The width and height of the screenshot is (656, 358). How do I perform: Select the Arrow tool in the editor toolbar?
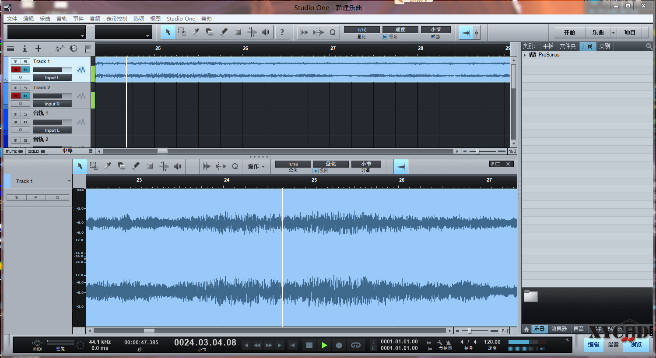pyautogui.click(x=80, y=166)
